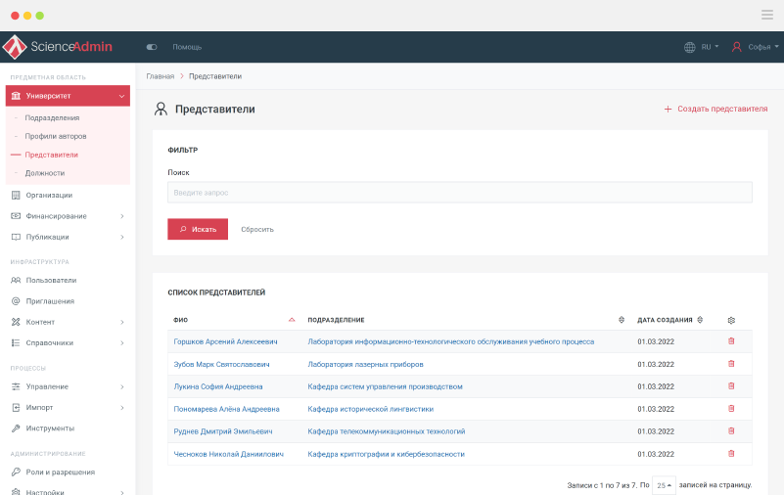This screenshot has height=495, width=784.
Task: Open the Помощь menu item
Action: point(187,47)
